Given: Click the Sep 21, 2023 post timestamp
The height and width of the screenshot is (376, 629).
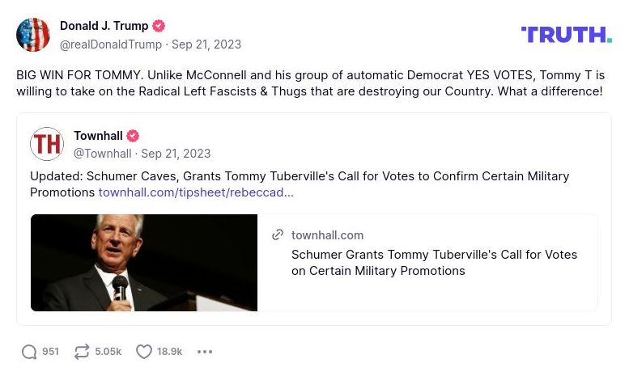Looking at the screenshot, I should click(x=206, y=44).
